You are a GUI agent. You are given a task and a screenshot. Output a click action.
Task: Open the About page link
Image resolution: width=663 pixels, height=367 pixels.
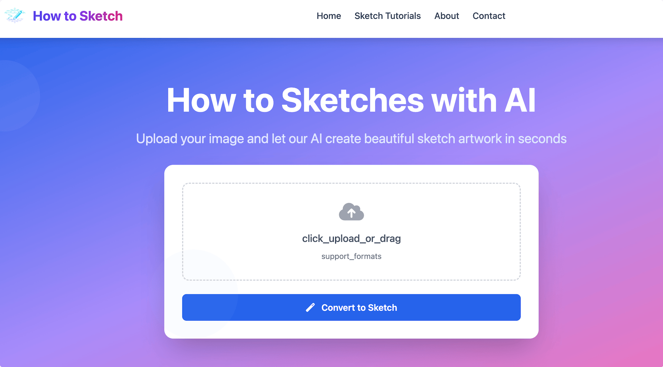pos(446,16)
